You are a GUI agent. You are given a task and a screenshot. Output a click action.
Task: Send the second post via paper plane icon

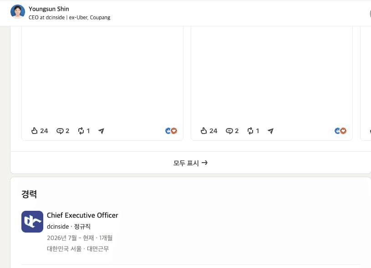(x=271, y=131)
